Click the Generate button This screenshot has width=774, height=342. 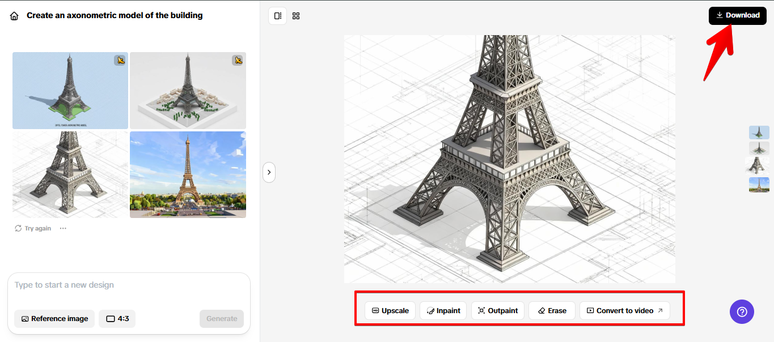pos(221,319)
